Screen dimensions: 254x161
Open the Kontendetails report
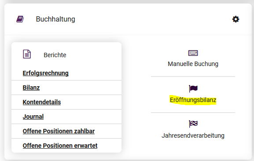point(42,102)
